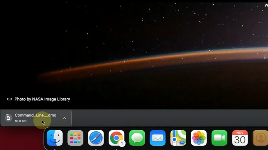Click the chain link icon beside photo credit
268x150 pixels.
(10, 99)
